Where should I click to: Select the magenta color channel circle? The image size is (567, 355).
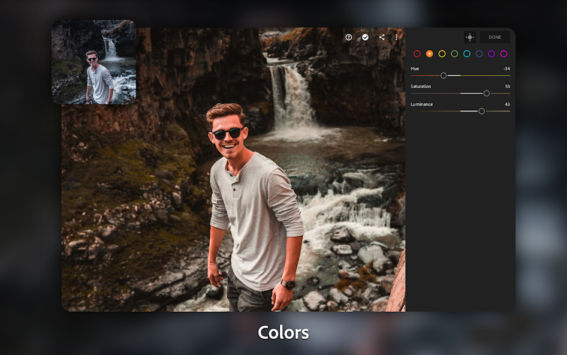503,54
